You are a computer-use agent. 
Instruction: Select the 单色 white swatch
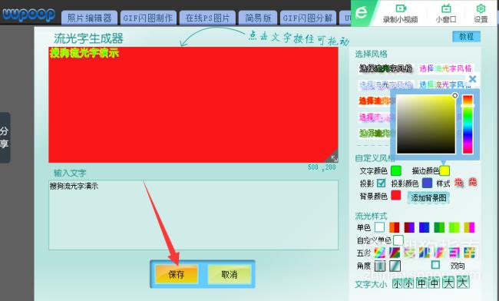[x=379, y=227]
